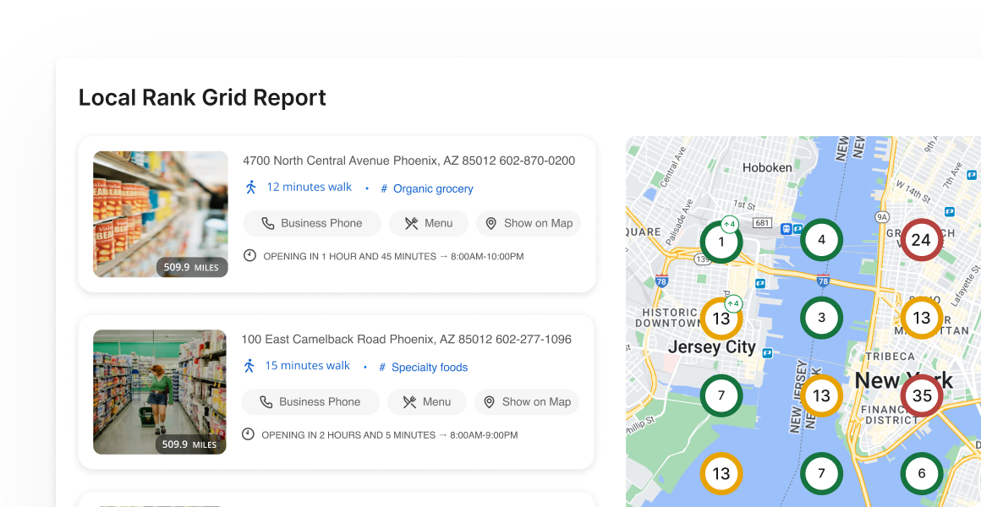Click the 509.9 miles badge on the canned goods photo
The image size is (981, 507).
191,268
